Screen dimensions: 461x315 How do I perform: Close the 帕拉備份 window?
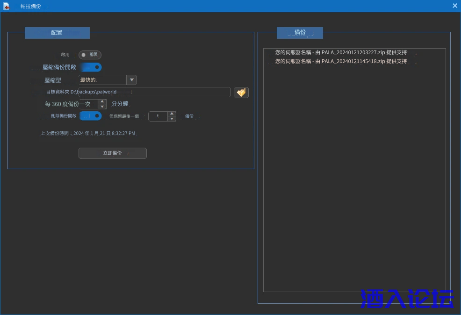point(454,6)
